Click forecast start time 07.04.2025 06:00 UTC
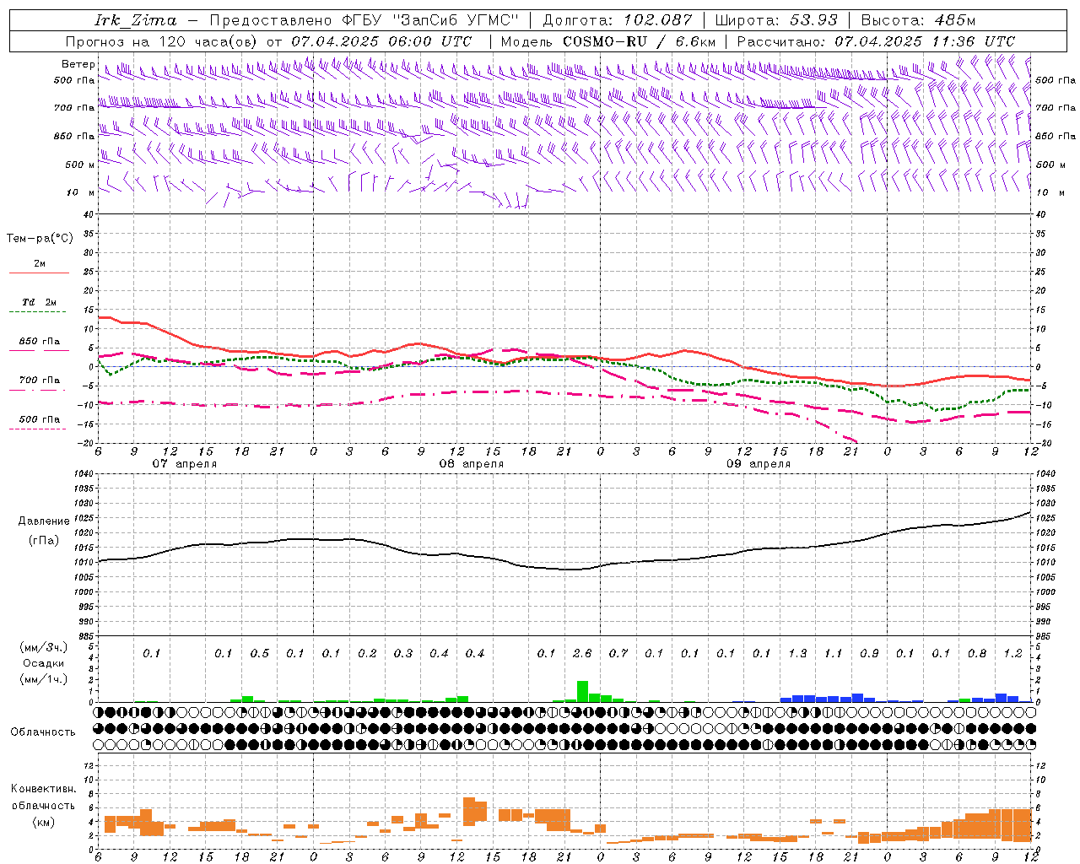The width and height of the screenshot is (1080, 864). pos(381,41)
